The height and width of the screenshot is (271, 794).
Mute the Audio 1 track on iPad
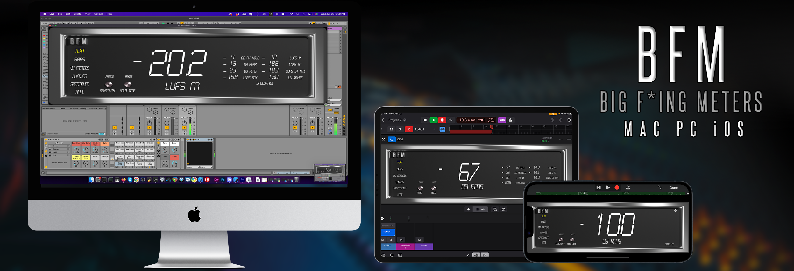point(391,129)
